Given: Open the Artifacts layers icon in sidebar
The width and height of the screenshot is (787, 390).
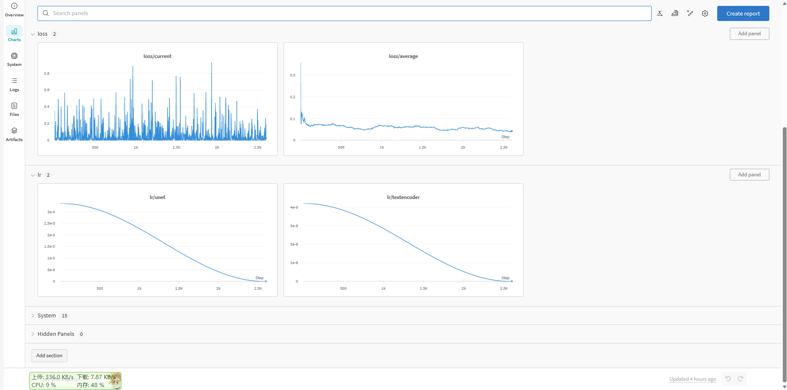Looking at the screenshot, I should pos(14,131).
